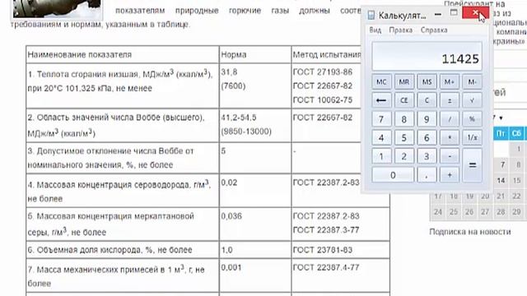Select day 21 in the webpage calendar

coord(501,196)
